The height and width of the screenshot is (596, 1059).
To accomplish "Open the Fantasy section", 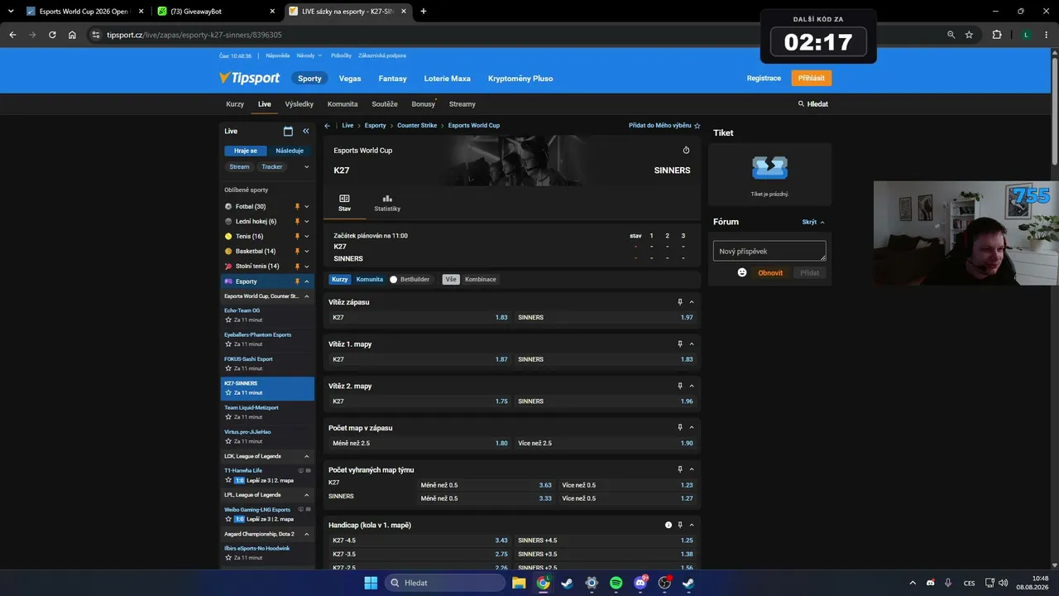I will (x=393, y=79).
